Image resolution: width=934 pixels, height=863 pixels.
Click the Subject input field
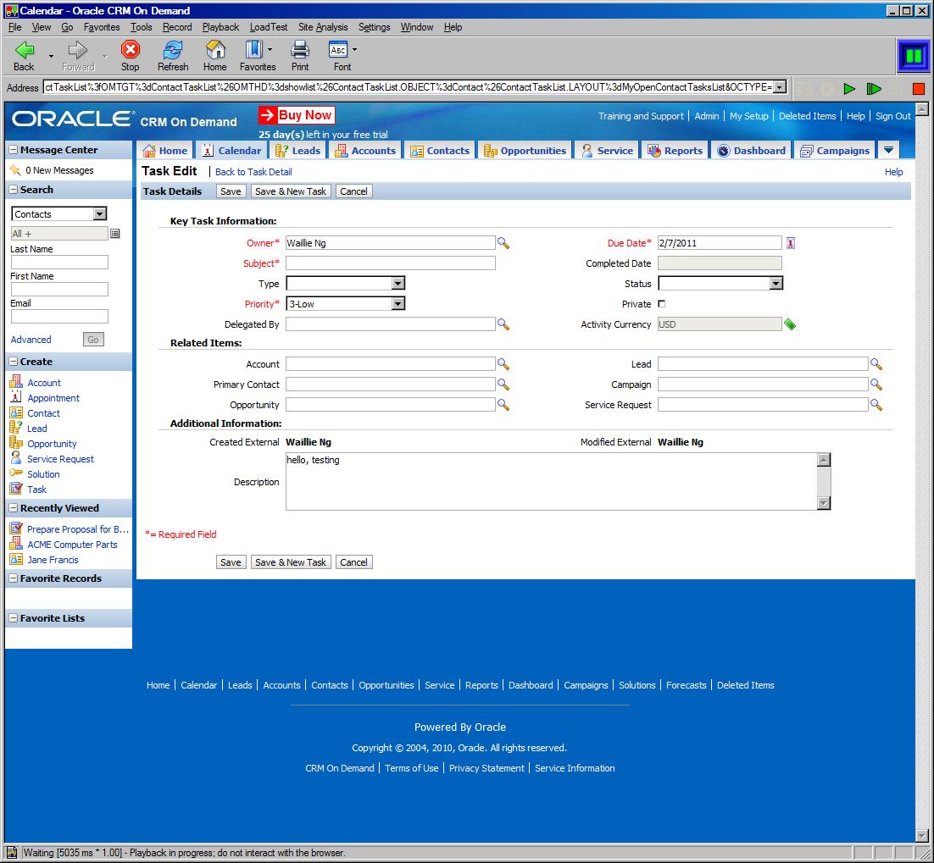391,263
